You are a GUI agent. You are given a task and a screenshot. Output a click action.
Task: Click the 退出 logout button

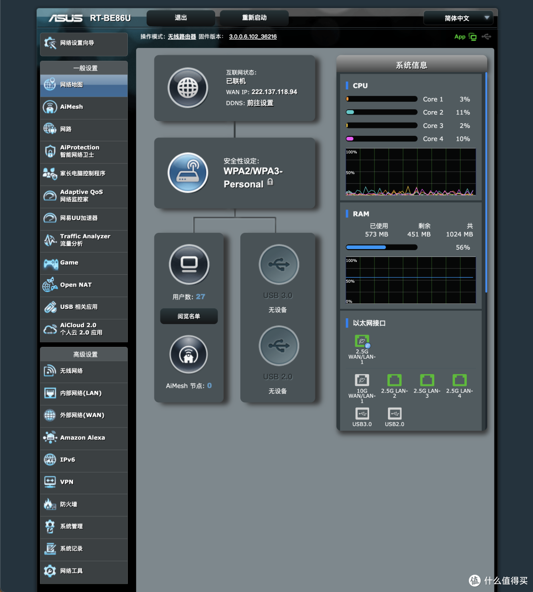tap(181, 18)
